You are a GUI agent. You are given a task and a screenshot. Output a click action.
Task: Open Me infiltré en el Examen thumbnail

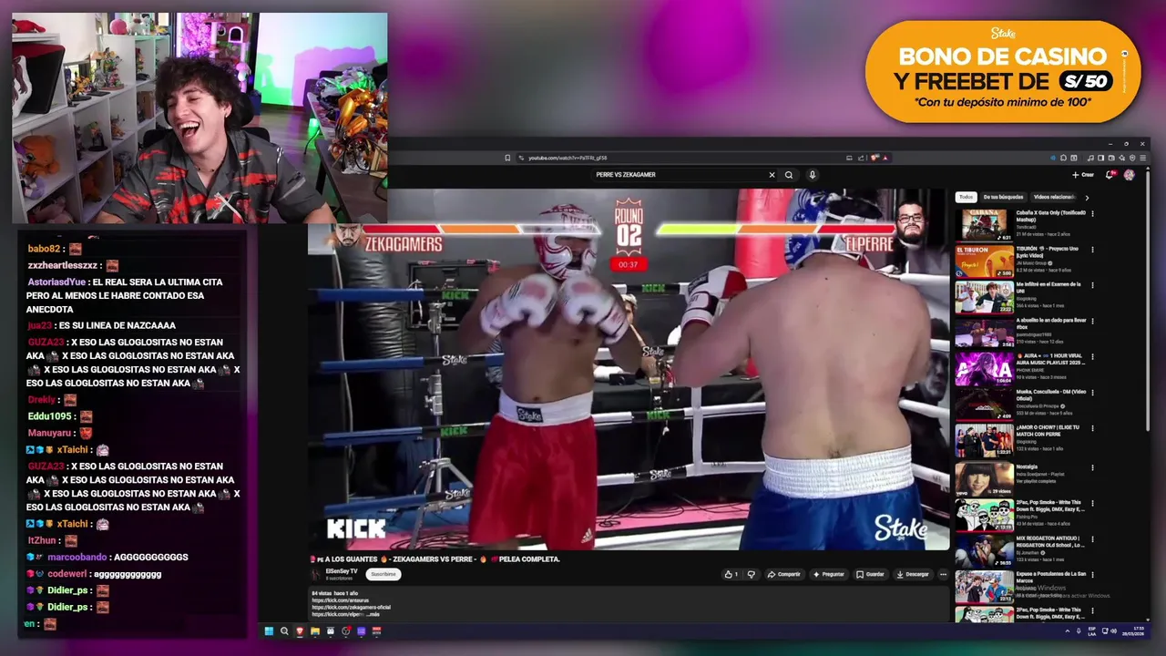click(984, 297)
